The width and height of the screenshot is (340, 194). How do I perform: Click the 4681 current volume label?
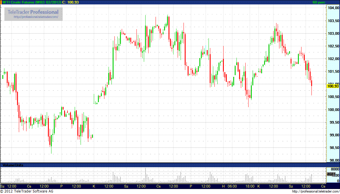(x=331, y=174)
